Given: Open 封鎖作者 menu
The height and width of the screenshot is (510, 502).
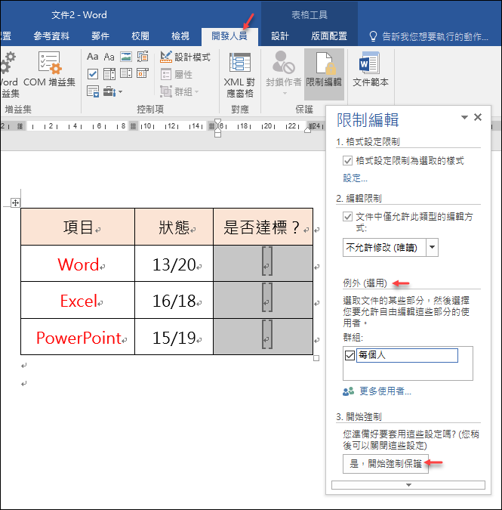Looking at the screenshot, I should click(284, 73).
